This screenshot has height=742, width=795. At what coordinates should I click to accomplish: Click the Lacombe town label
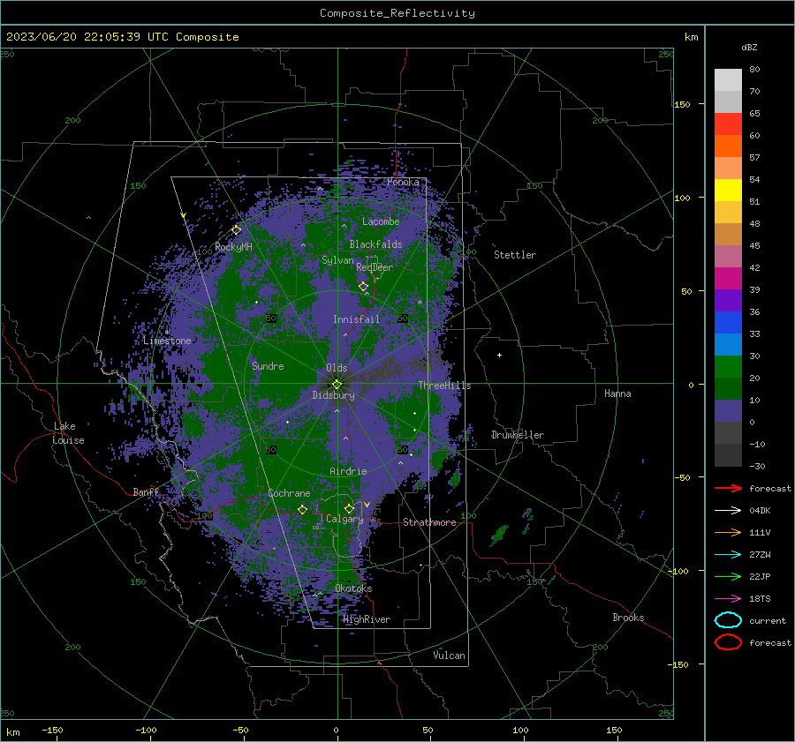click(381, 221)
